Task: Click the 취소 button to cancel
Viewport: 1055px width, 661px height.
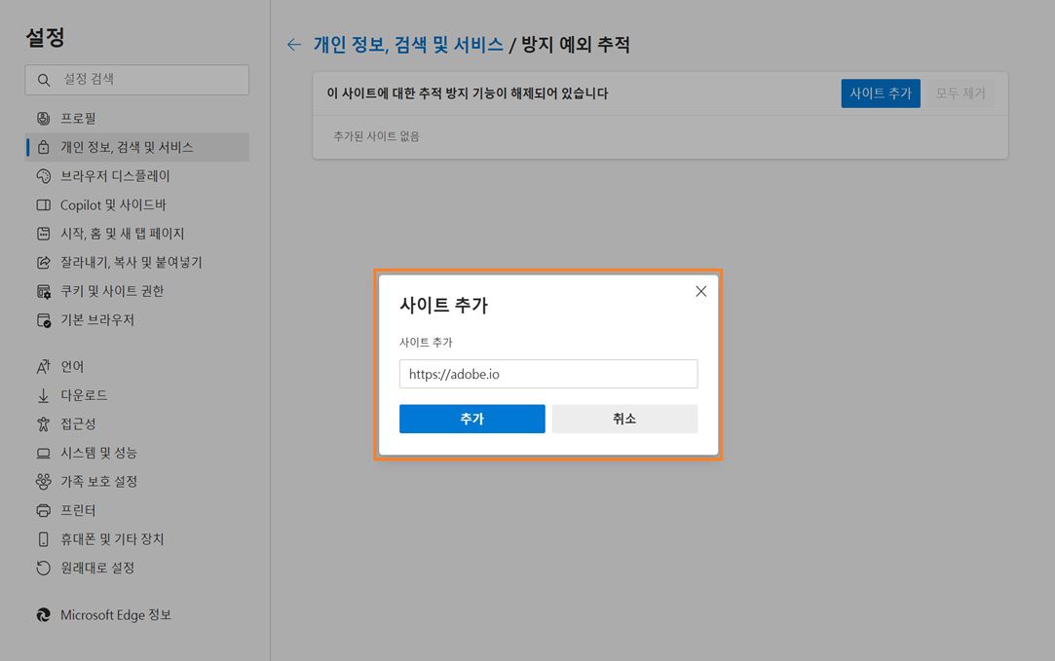Action: click(624, 419)
